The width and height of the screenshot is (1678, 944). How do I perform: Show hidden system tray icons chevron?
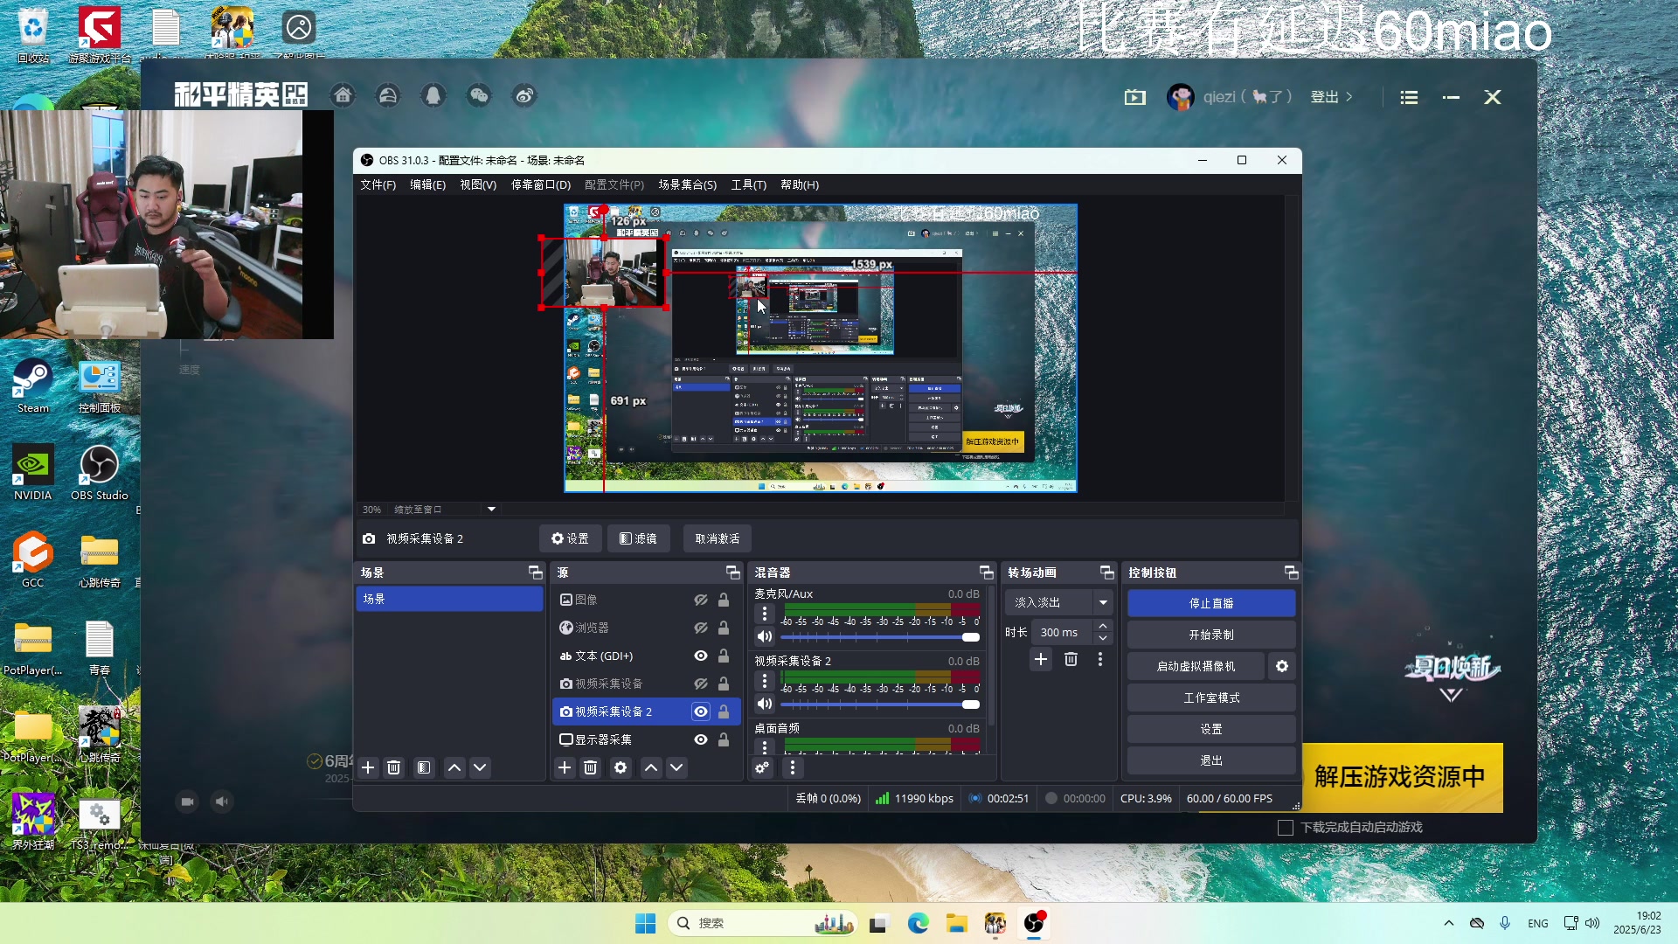(x=1449, y=923)
